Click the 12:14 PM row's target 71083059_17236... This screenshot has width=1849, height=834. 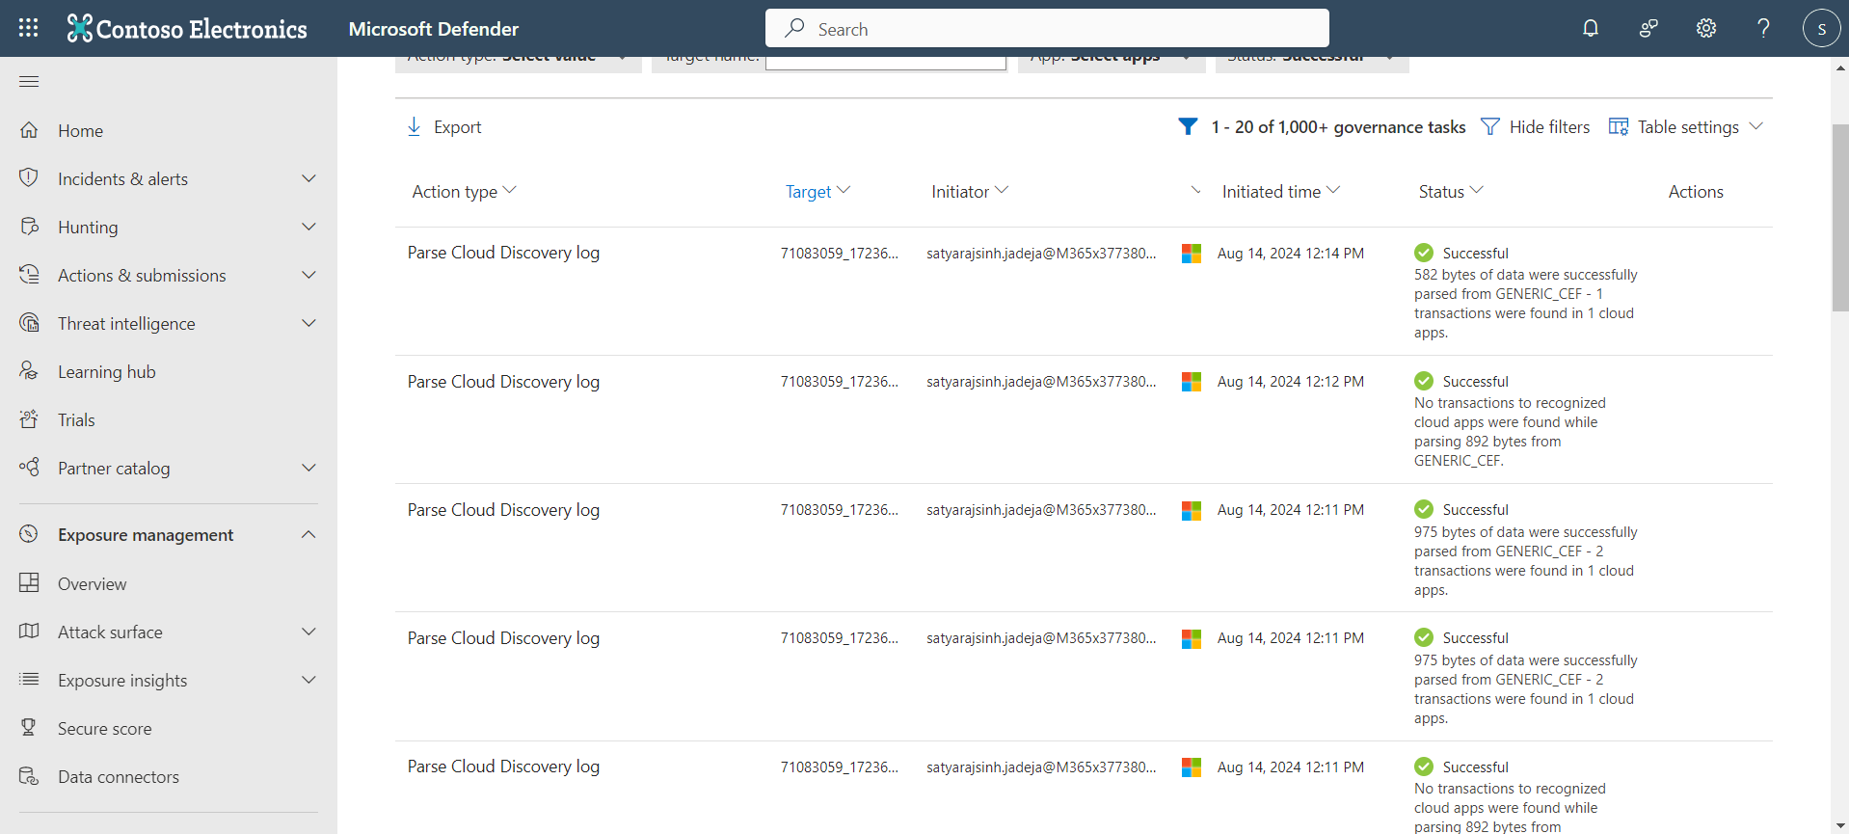tap(839, 254)
